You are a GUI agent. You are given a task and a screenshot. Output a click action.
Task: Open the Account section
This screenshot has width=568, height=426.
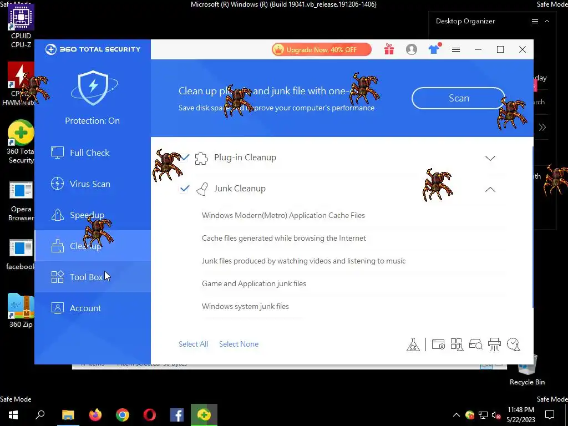93,308
